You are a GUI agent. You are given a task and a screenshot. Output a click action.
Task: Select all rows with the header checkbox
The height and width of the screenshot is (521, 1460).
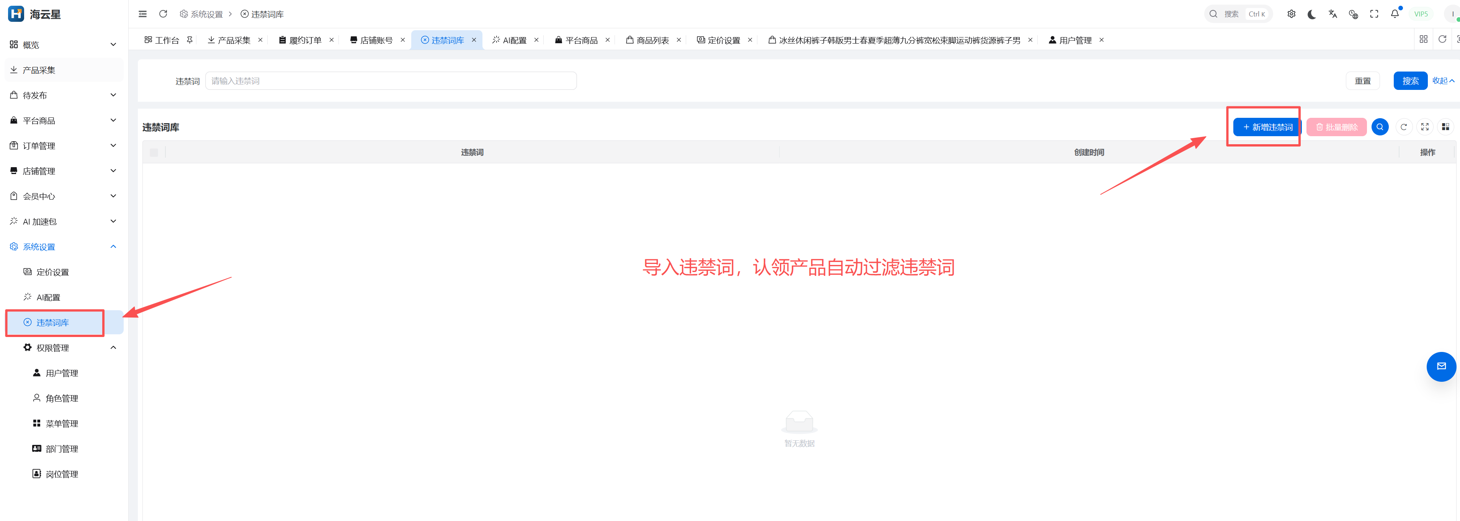pos(154,152)
